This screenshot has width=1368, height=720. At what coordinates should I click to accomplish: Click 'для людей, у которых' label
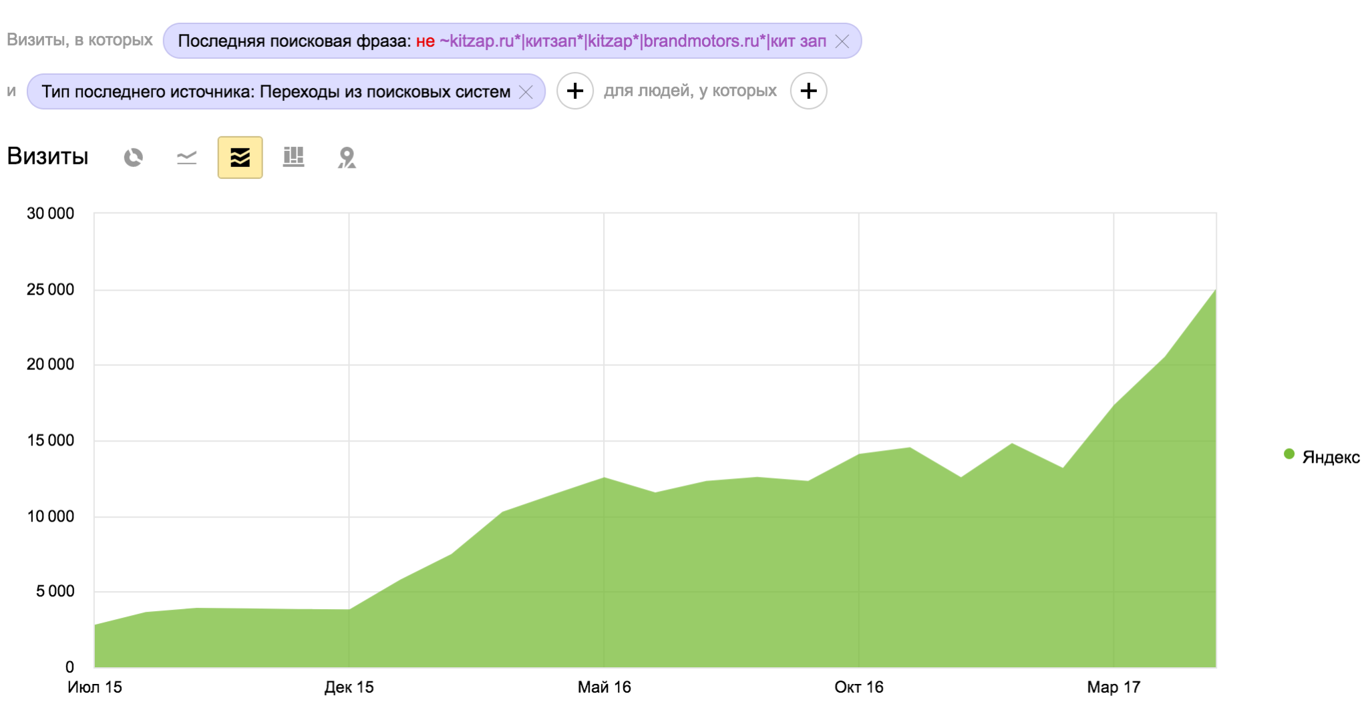pos(690,91)
